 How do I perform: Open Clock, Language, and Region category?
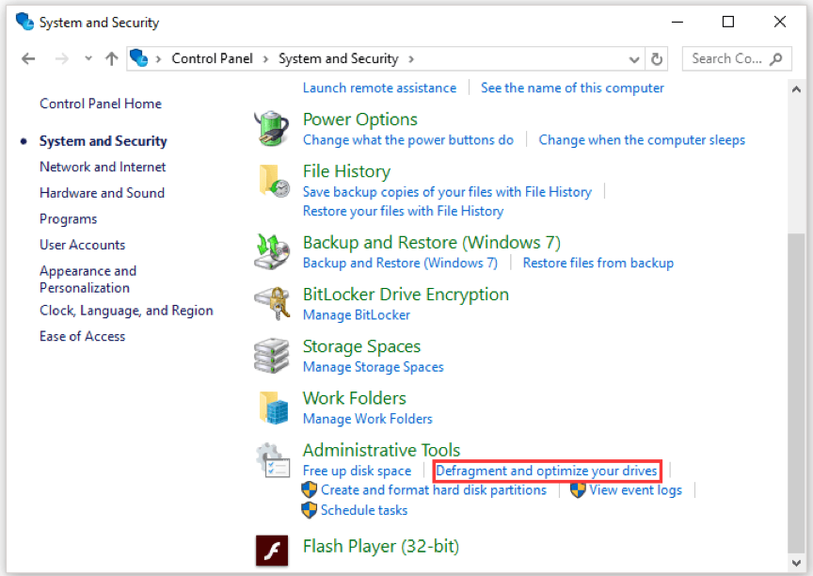(x=126, y=311)
